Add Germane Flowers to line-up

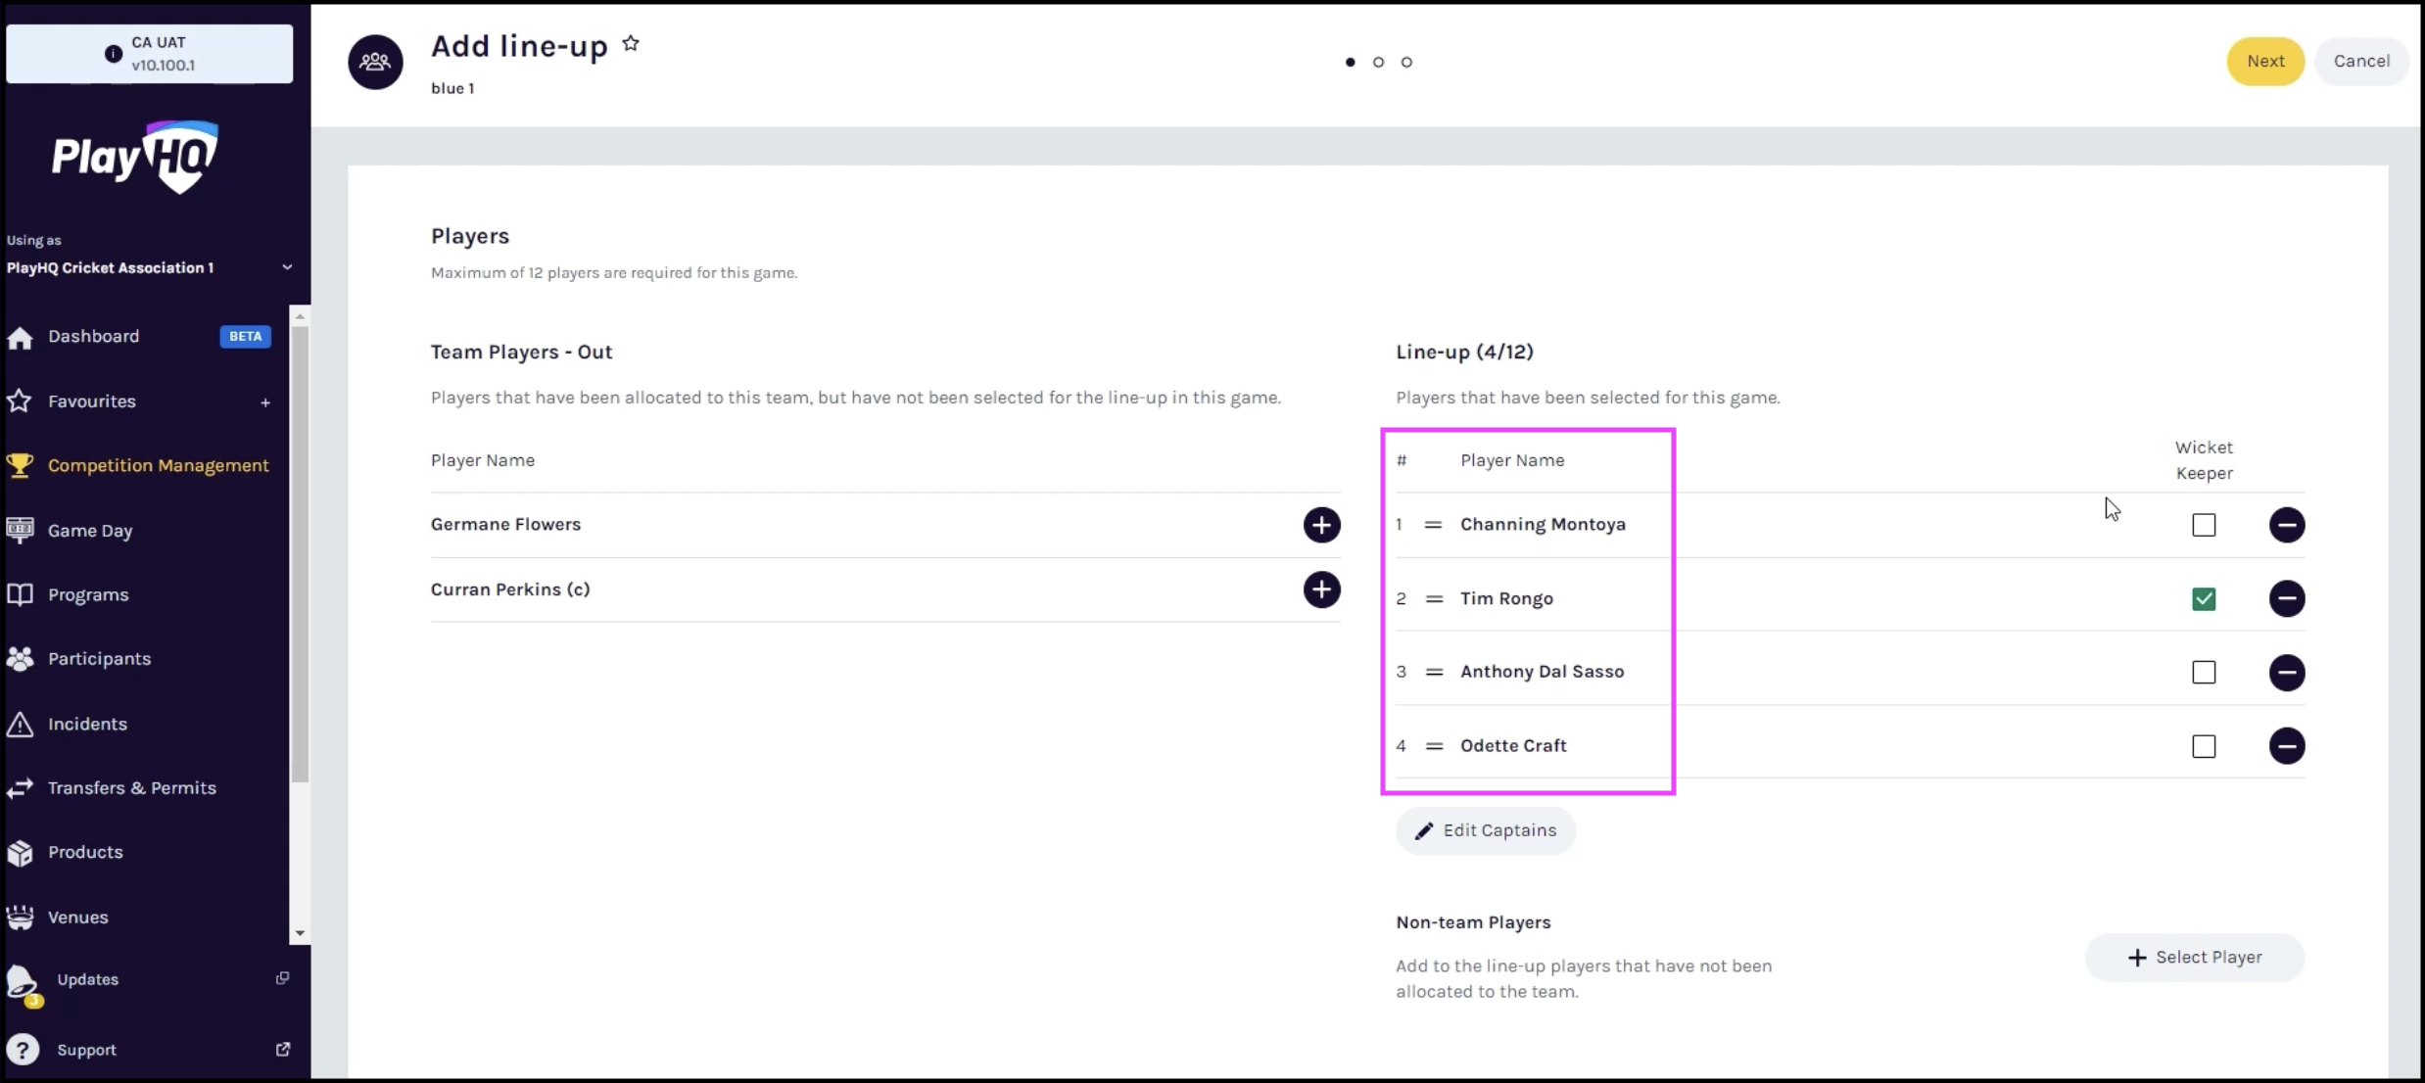1321,525
